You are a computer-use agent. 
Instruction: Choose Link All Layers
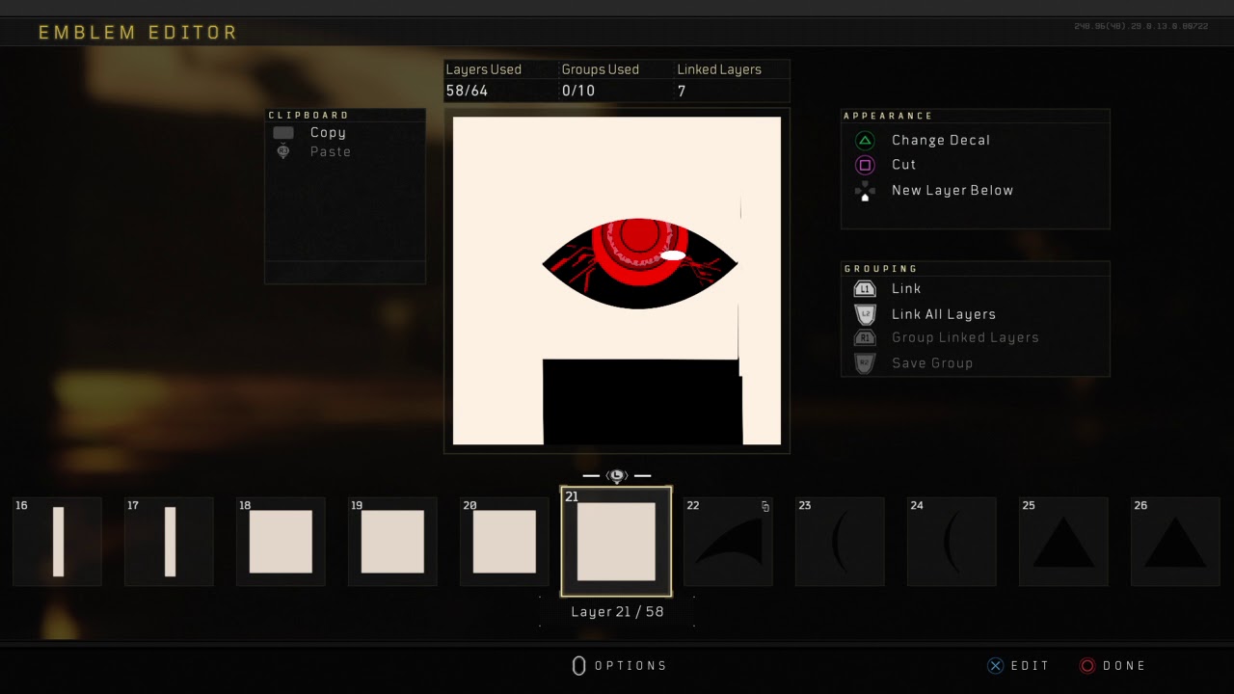pos(943,314)
